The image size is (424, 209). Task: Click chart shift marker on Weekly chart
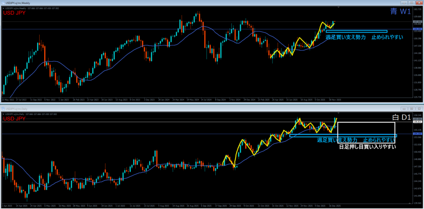pyautogui.click(x=338, y=7)
